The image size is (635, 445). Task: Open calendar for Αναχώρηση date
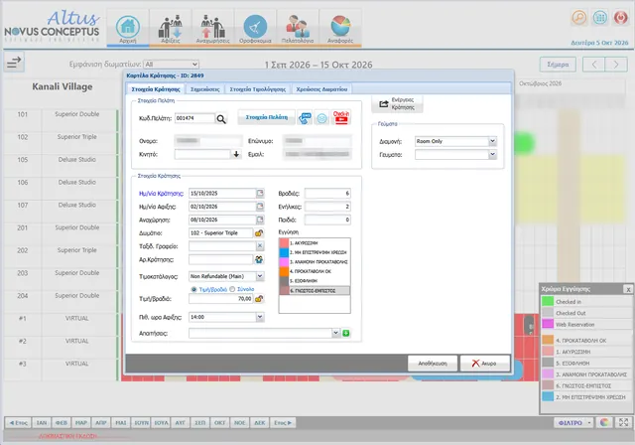[x=260, y=220]
